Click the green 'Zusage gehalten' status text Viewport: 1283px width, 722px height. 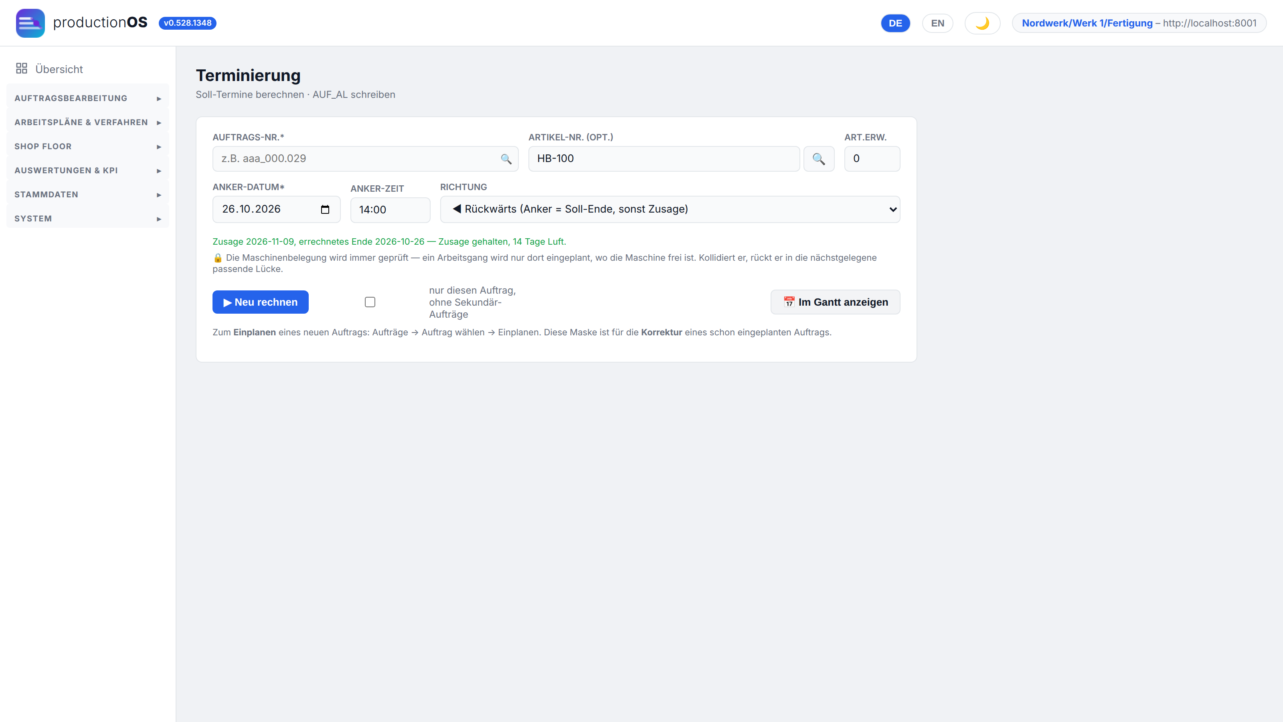point(389,241)
